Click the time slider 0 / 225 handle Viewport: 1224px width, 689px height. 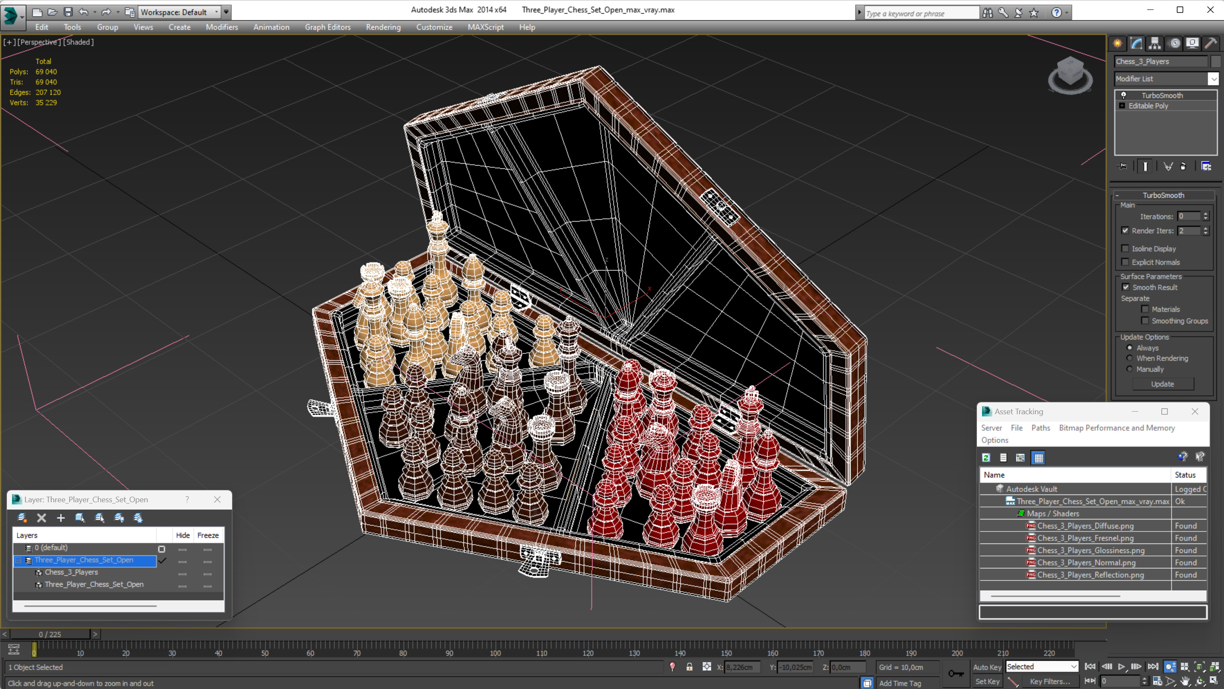(x=50, y=634)
